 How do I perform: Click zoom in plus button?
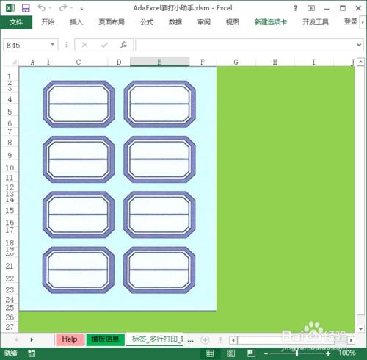point(328,353)
